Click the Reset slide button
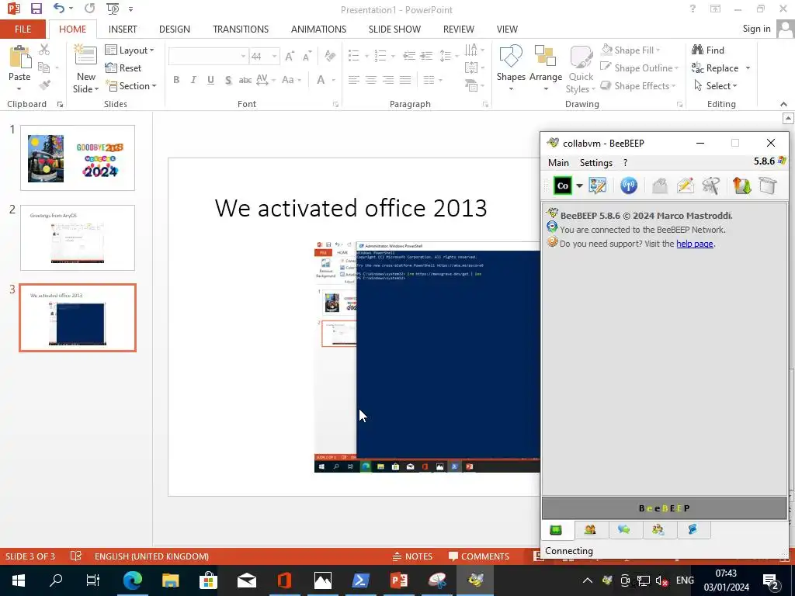This screenshot has width=795, height=596. [x=123, y=68]
